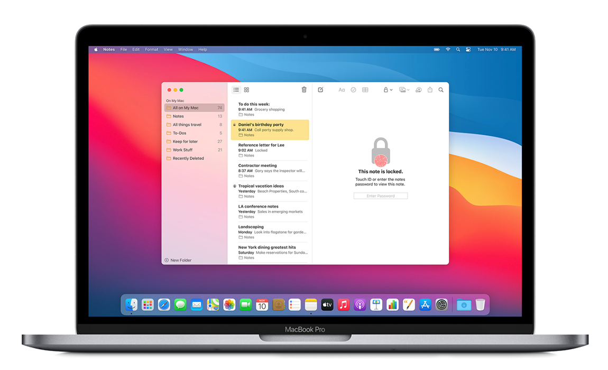The image size is (608, 370).
Task: Open Messages from the Dock
Action: pos(180,305)
